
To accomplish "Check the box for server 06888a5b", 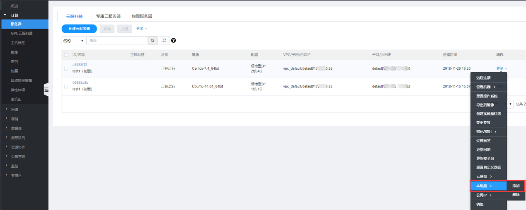I will pos(66,86).
